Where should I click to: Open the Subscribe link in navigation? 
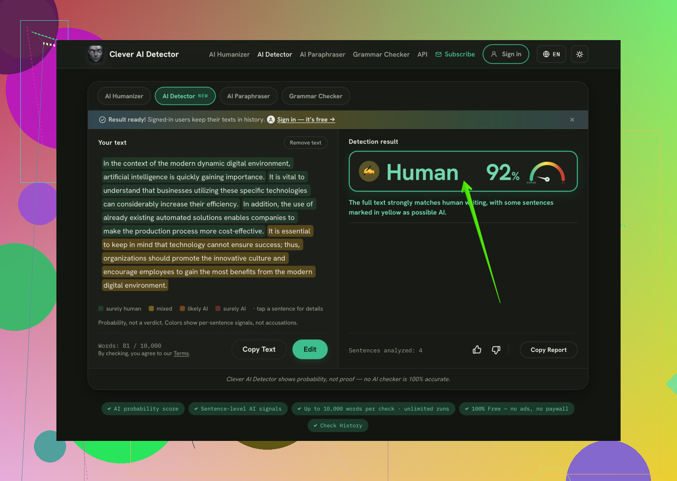(x=455, y=54)
